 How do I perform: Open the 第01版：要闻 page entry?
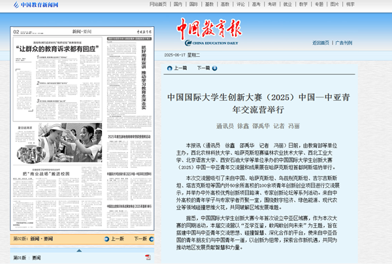[x=27, y=257]
